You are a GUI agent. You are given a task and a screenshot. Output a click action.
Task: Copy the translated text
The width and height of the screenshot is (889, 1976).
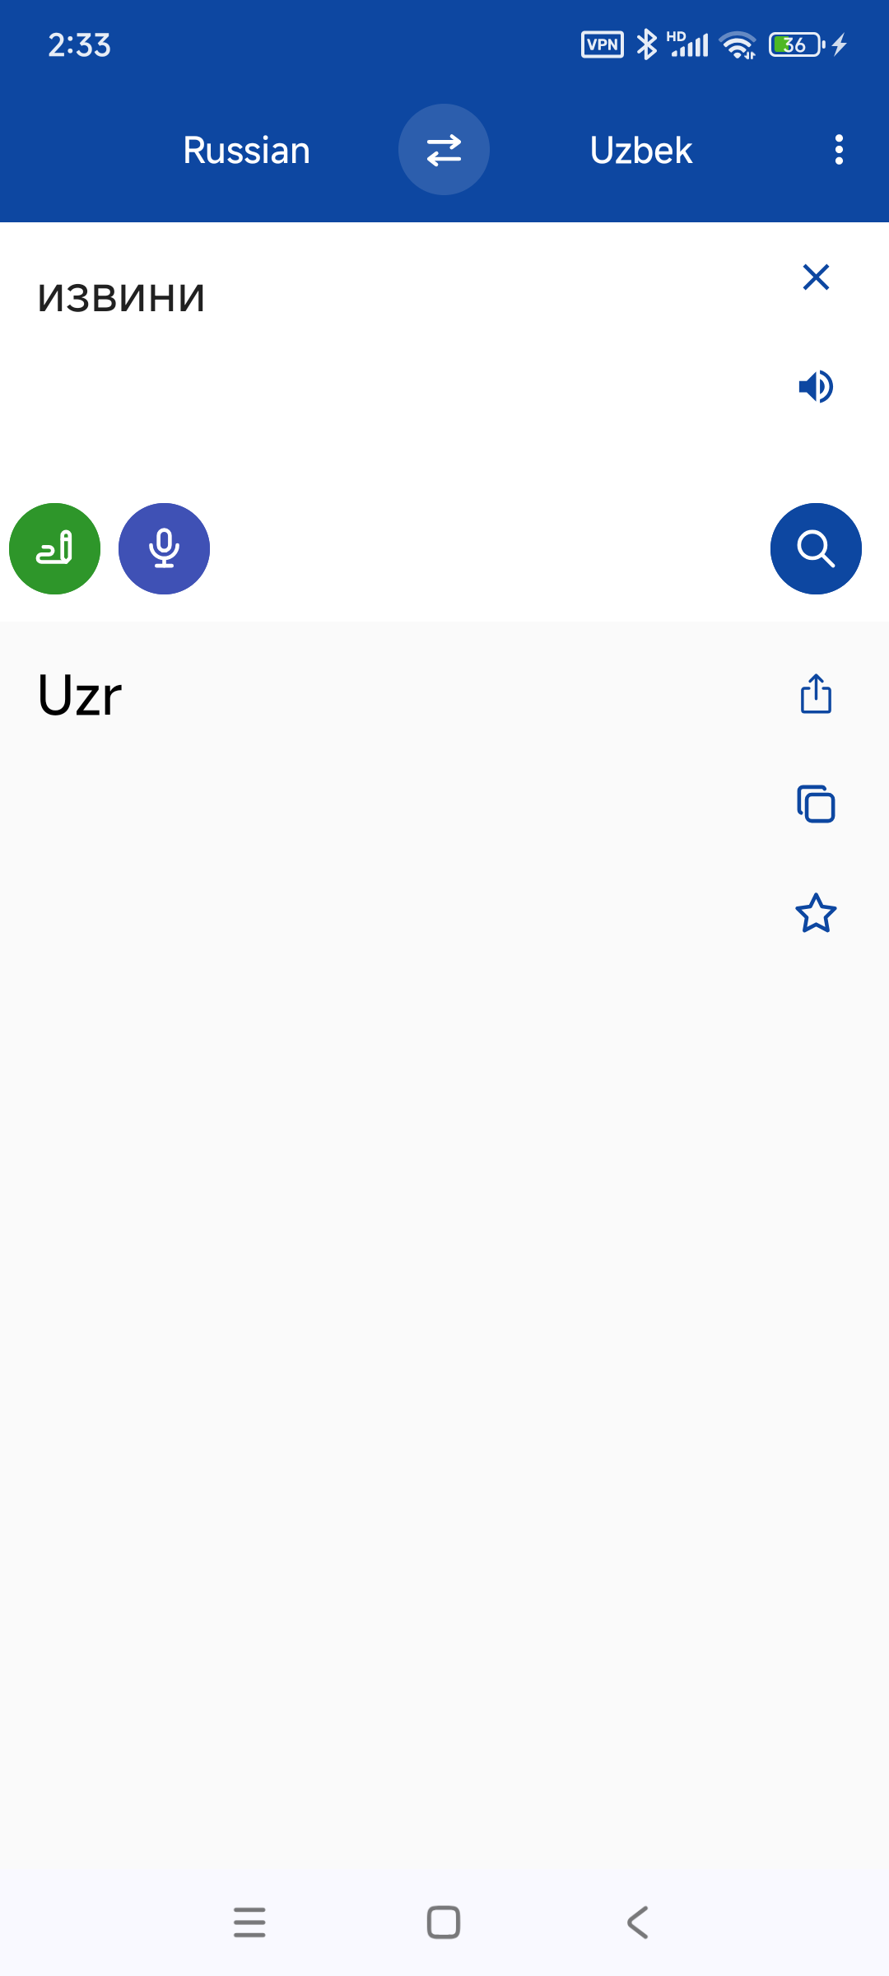tap(816, 804)
